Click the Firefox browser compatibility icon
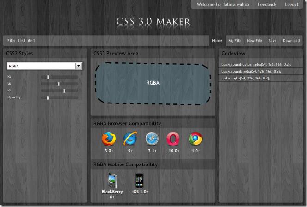The height and width of the screenshot is (207, 307). [x=108, y=139]
